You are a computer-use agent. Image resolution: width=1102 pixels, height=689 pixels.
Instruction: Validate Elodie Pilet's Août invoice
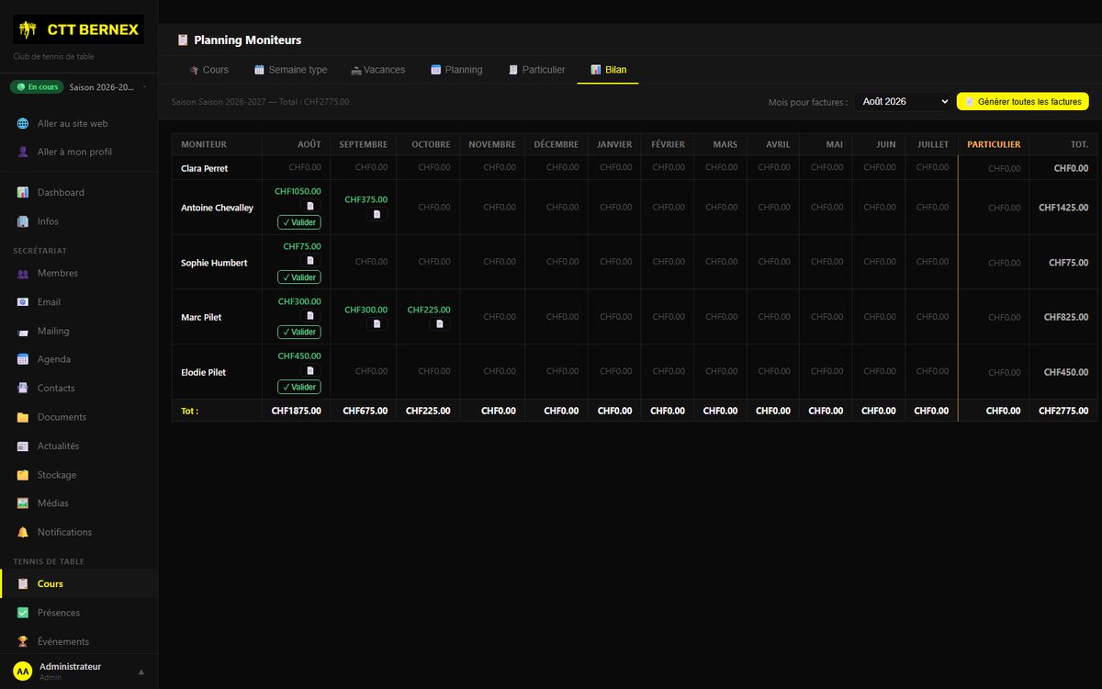[299, 387]
